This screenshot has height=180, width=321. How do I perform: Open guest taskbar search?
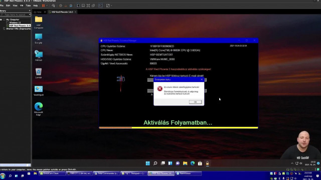(x=155, y=163)
